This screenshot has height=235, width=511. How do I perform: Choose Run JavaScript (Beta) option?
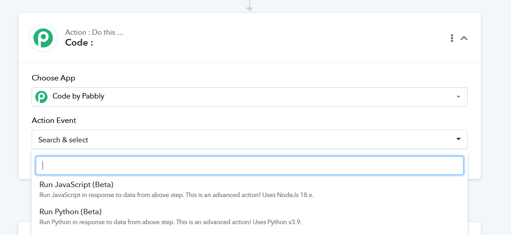point(76,184)
